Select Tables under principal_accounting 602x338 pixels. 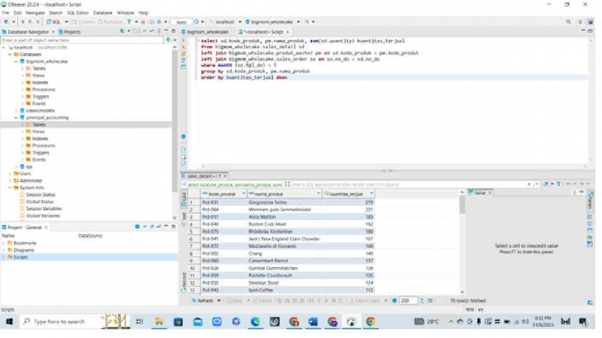point(38,125)
